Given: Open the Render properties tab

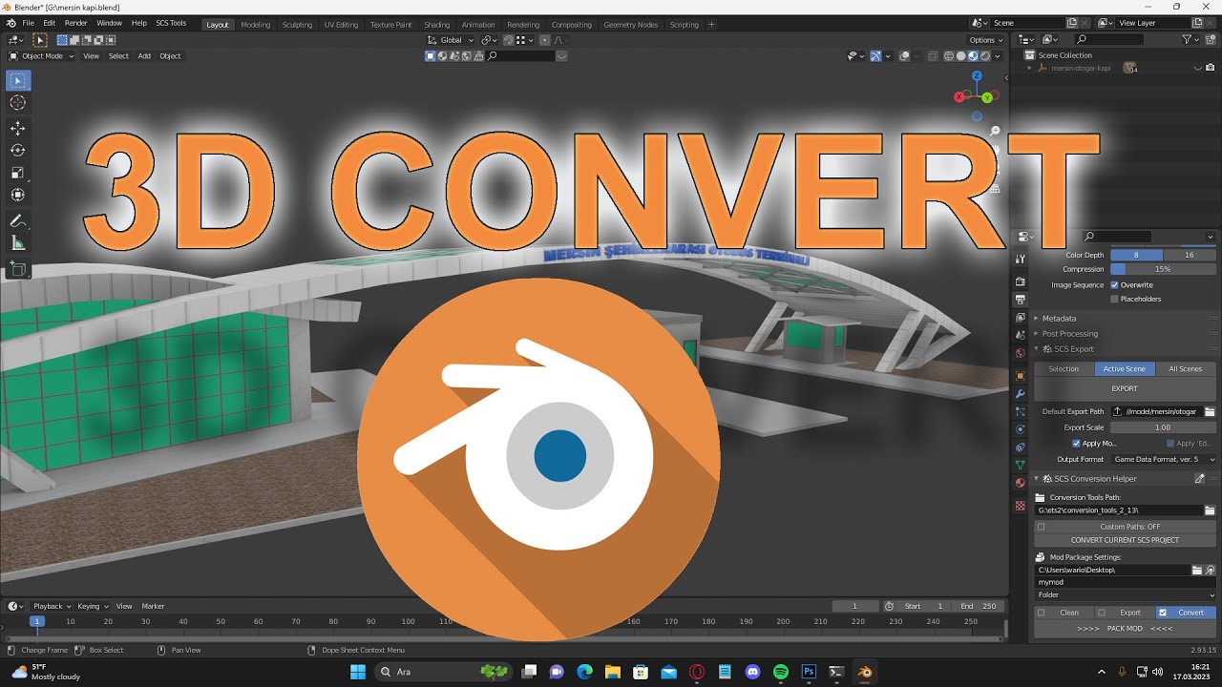Looking at the screenshot, I should [x=1021, y=281].
